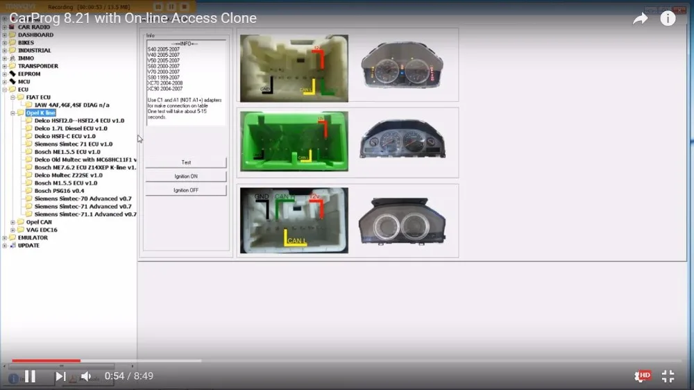694x390 pixels.
Task: Expand the BIKES tree node
Action: coord(4,42)
